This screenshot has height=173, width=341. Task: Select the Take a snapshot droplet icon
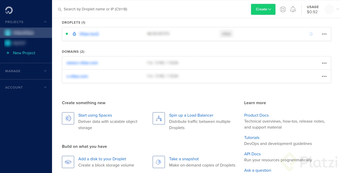[159, 162]
